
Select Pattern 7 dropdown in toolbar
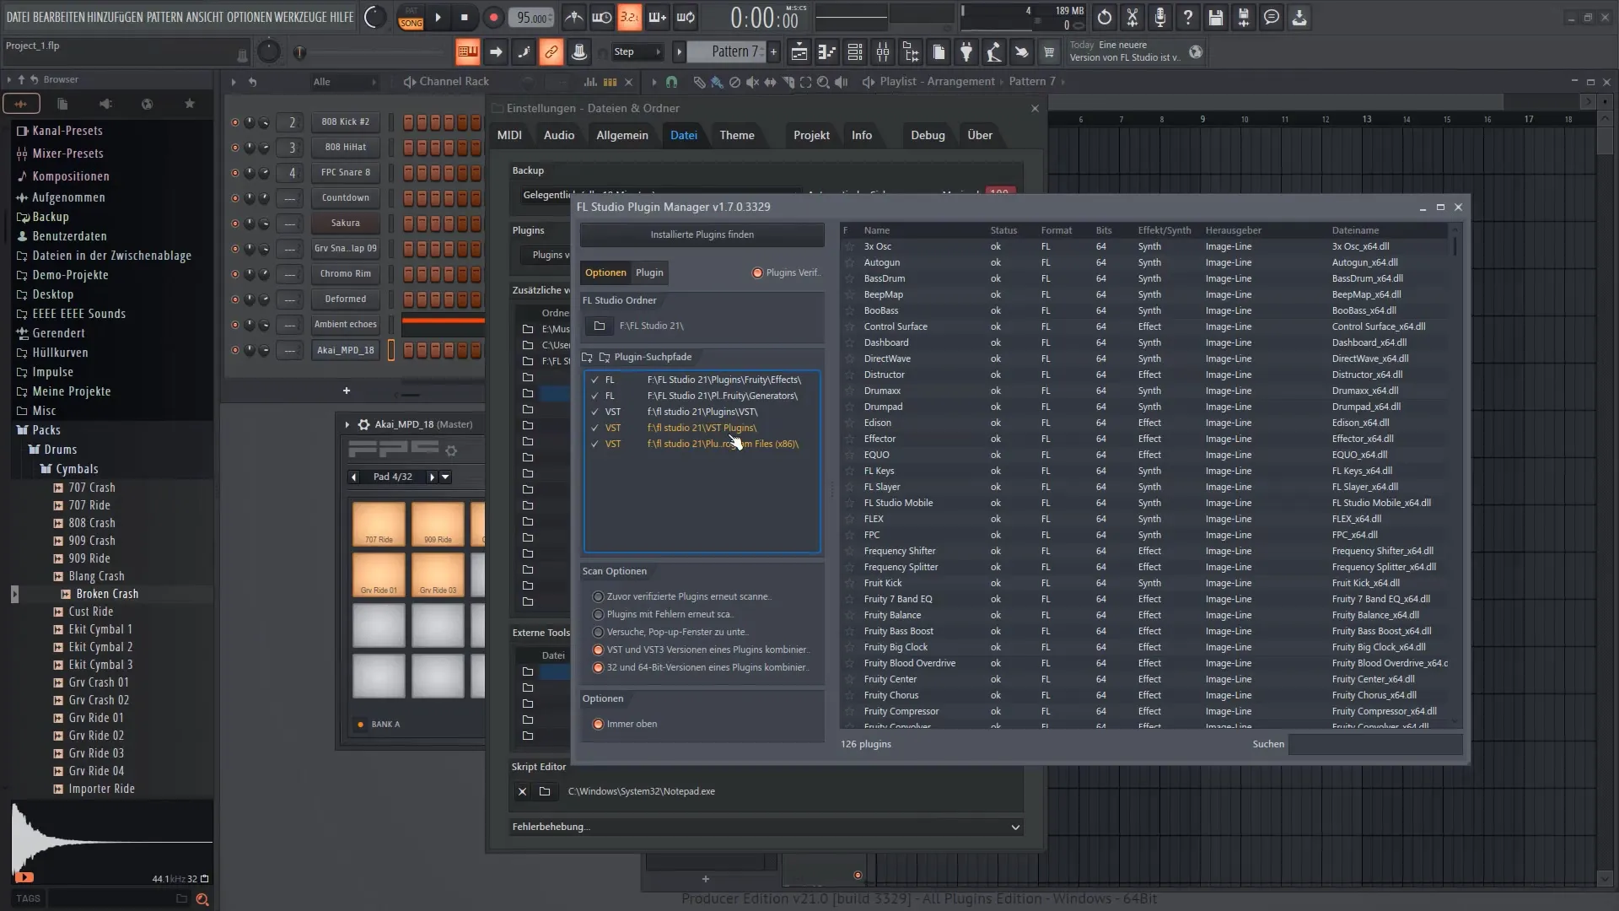coord(734,52)
